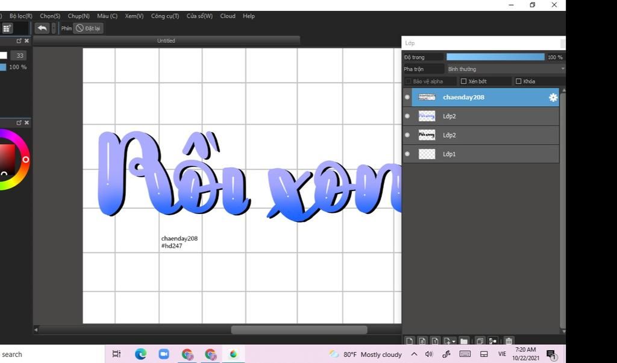Toggle visibility of the lower Lớp2 layer

(407, 134)
